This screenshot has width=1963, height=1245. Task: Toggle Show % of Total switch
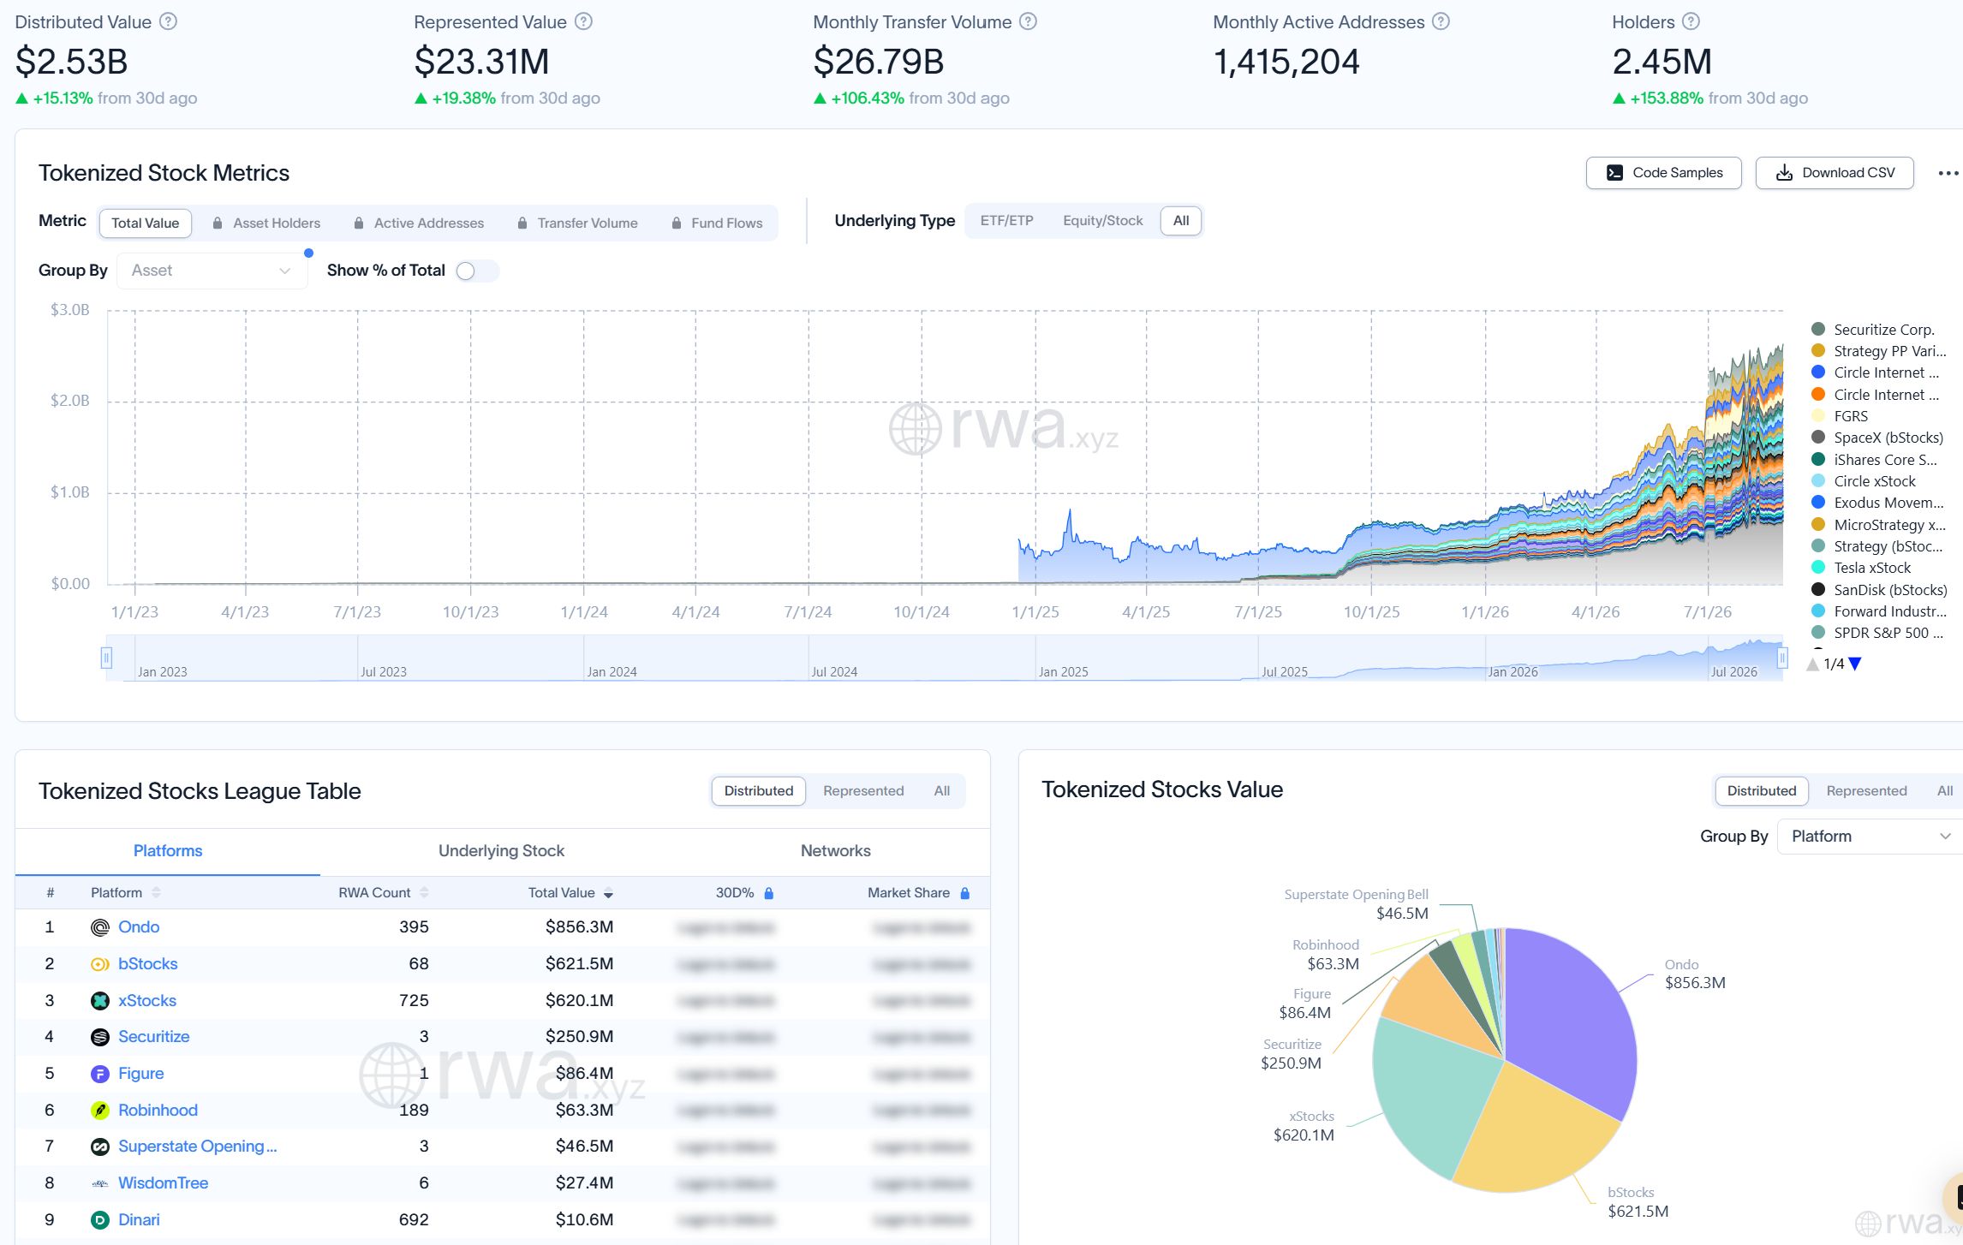(477, 271)
